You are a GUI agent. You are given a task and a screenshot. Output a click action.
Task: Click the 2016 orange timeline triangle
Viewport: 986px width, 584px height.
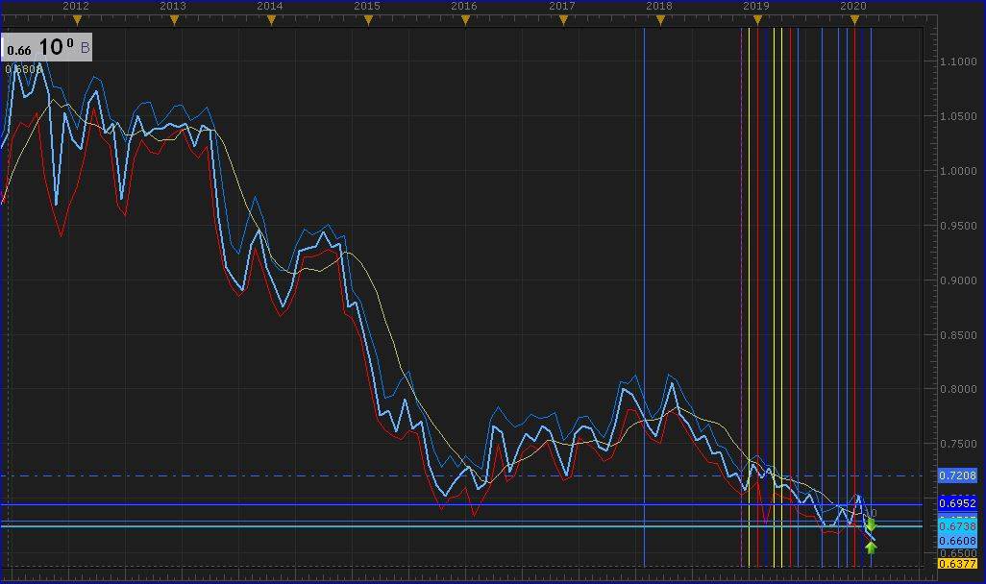pos(465,19)
